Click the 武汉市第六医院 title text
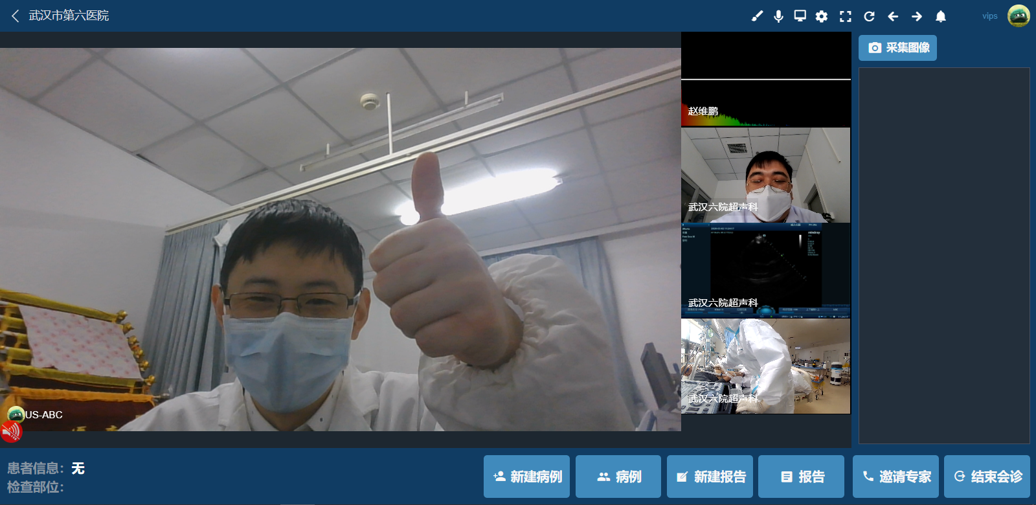Screen dimensions: 1036x505 (69, 16)
